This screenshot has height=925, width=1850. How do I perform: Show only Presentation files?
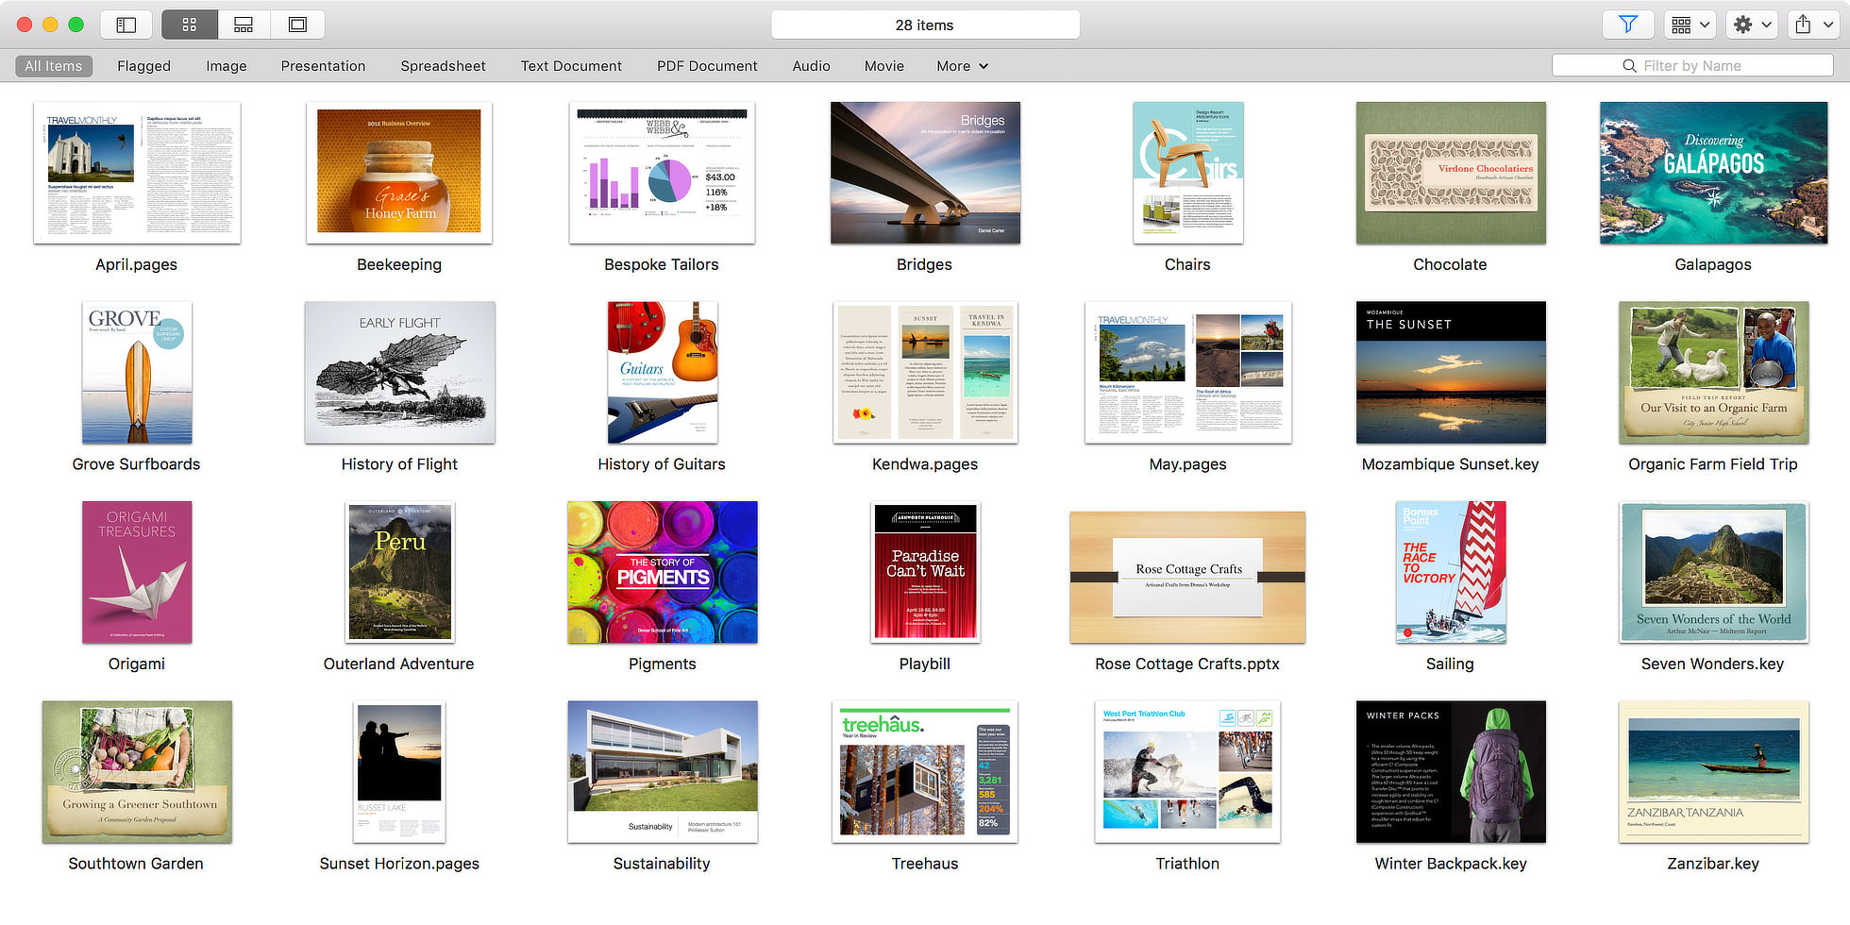(x=323, y=66)
